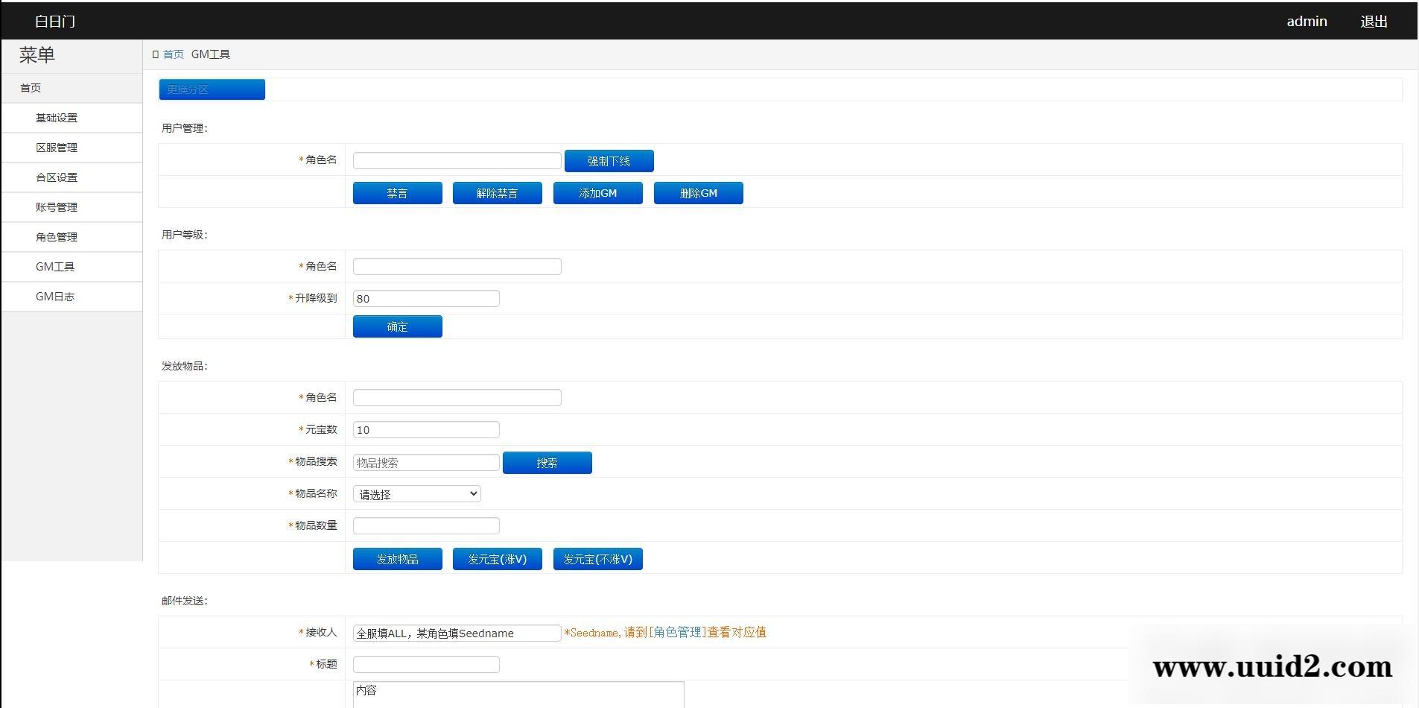Image resolution: width=1419 pixels, height=708 pixels.
Task: Click 解除禁言 to unmute
Action: pyautogui.click(x=497, y=192)
